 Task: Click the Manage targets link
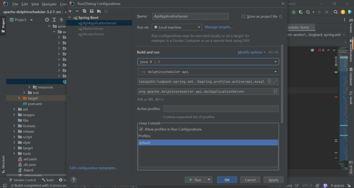[x=219, y=27]
